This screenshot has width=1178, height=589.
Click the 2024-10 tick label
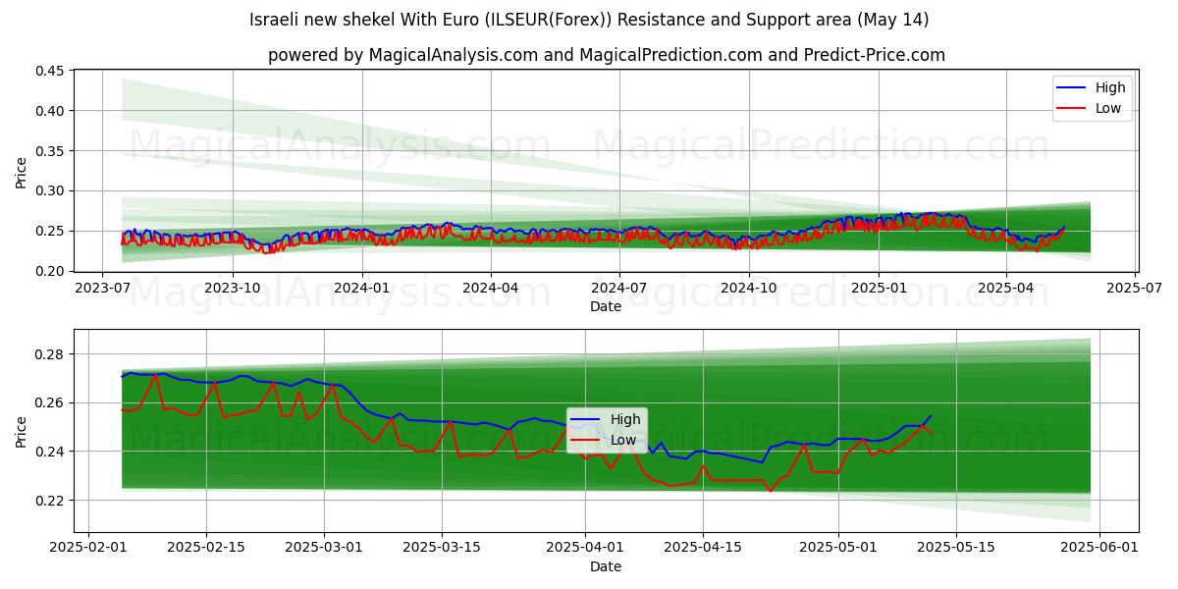point(749,287)
